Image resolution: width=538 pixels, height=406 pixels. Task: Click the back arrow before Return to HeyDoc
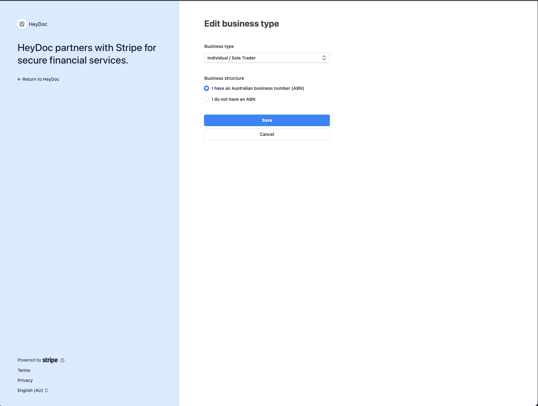click(x=19, y=79)
